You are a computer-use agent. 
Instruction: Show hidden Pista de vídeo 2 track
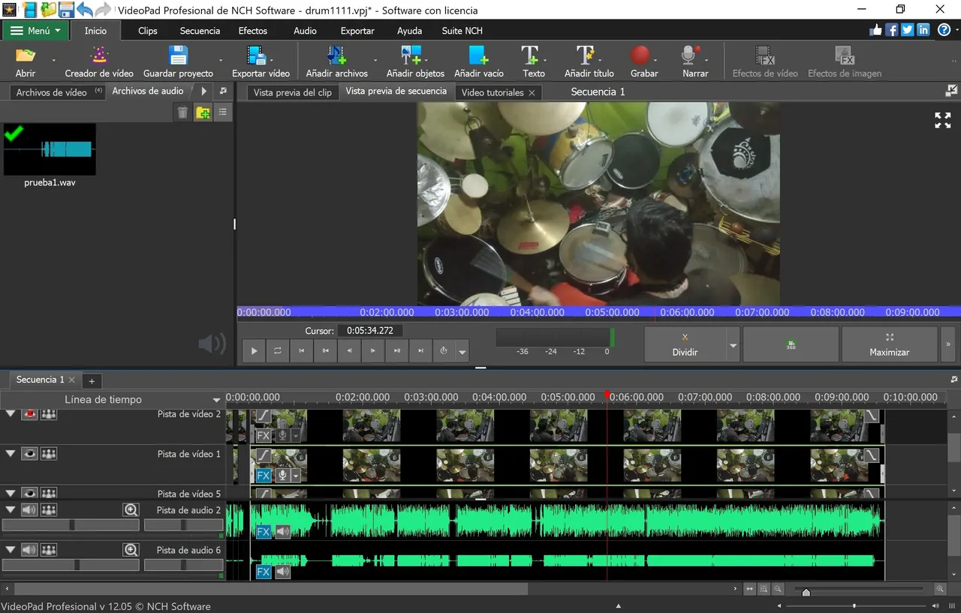29,414
